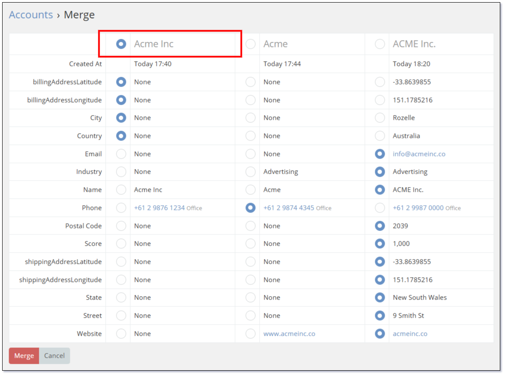Viewport: 505px width, 375px height.
Task: Pick billingAddressLongitude 151.1785216 radio button
Action: tap(380, 100)
